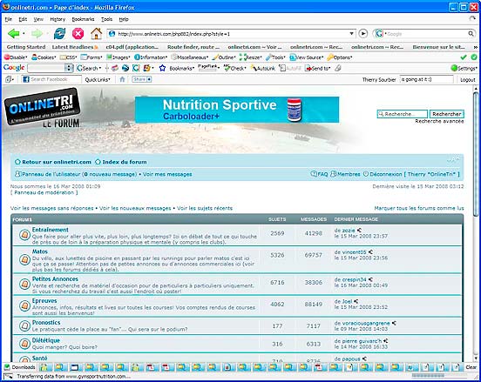Open Google toolbar Bookmarks star menu
Viewport: 481px width, 382px height.
[x=176, y=68]
